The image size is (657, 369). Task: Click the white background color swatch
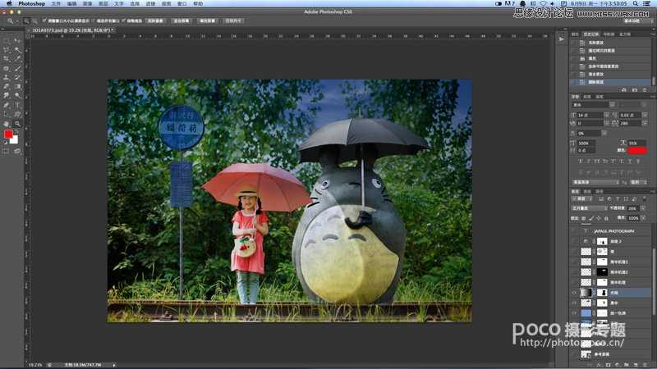tap(15, 141)
